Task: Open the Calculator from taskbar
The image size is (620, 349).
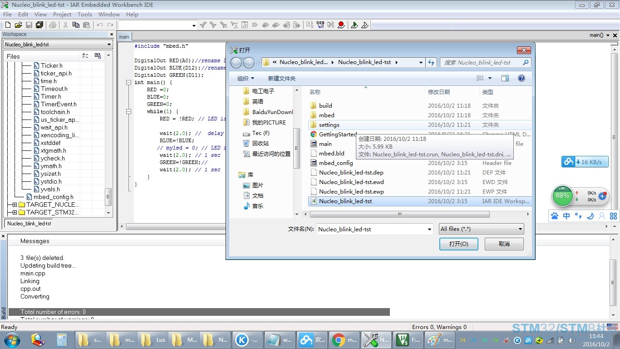Action: click(x=62, y=339)
